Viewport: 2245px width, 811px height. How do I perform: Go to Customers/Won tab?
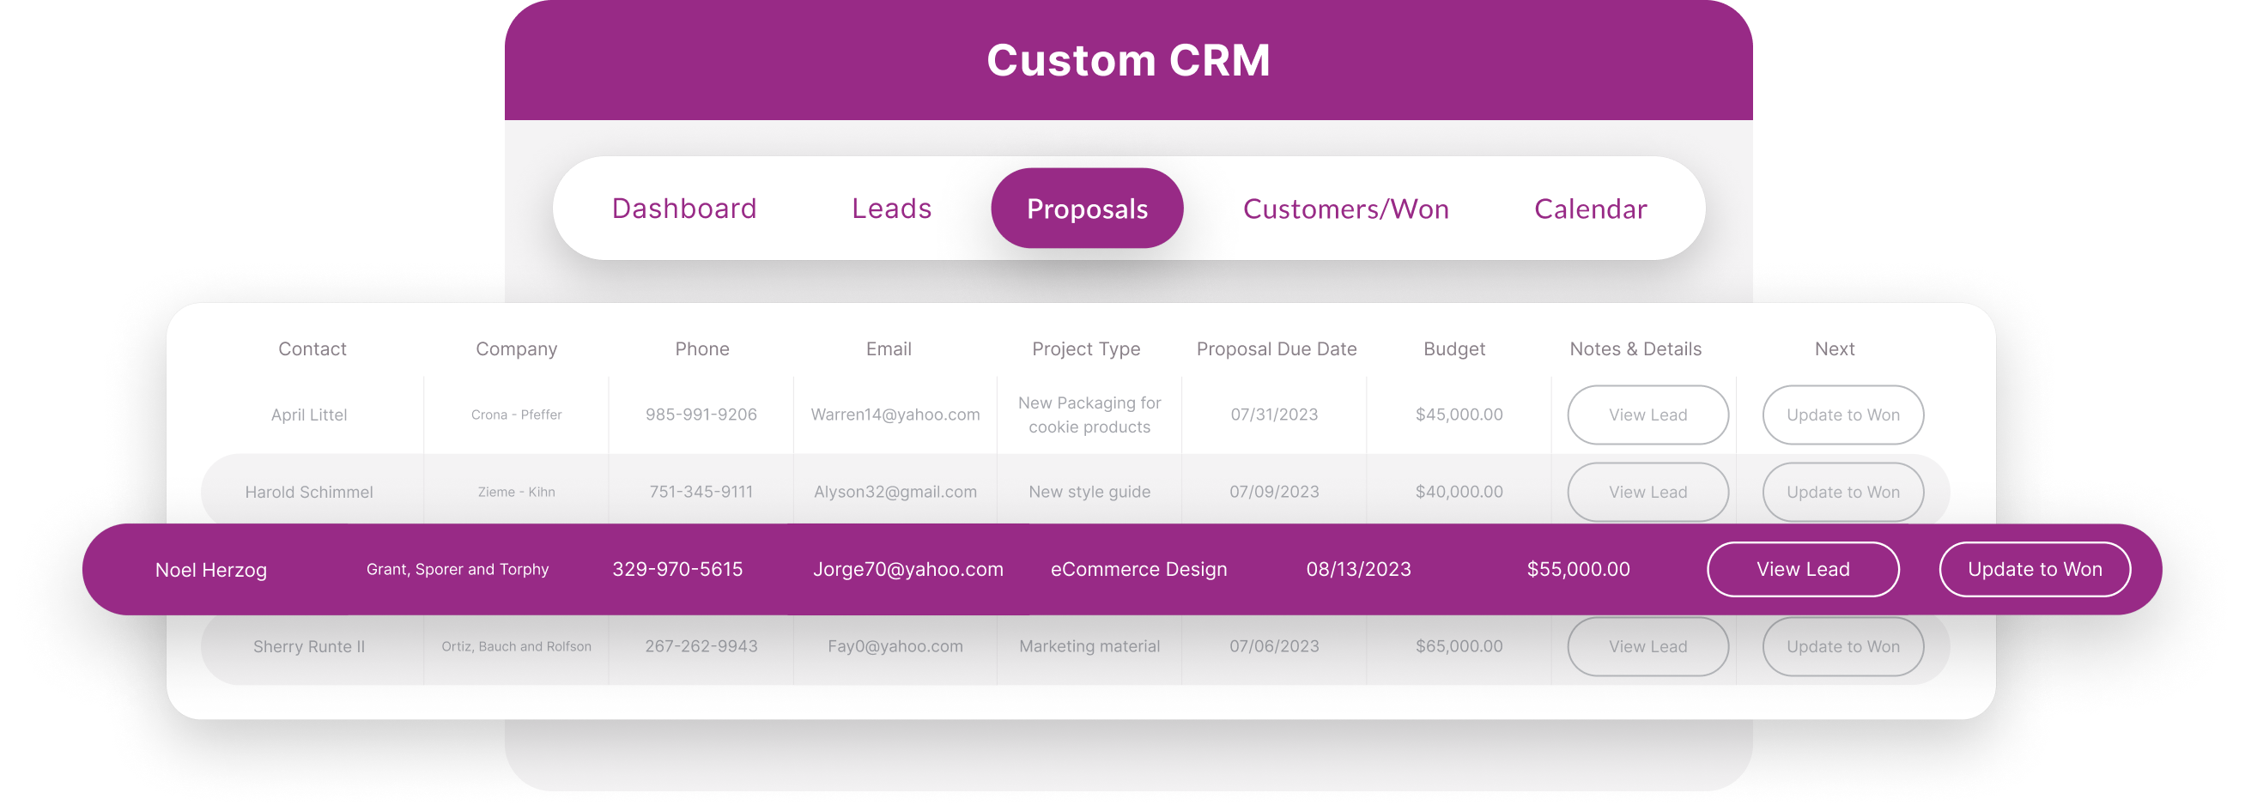[x=1345, y=209]
